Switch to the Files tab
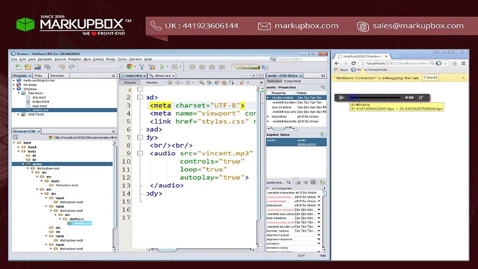478x269 pixels. tap(38, 75)
